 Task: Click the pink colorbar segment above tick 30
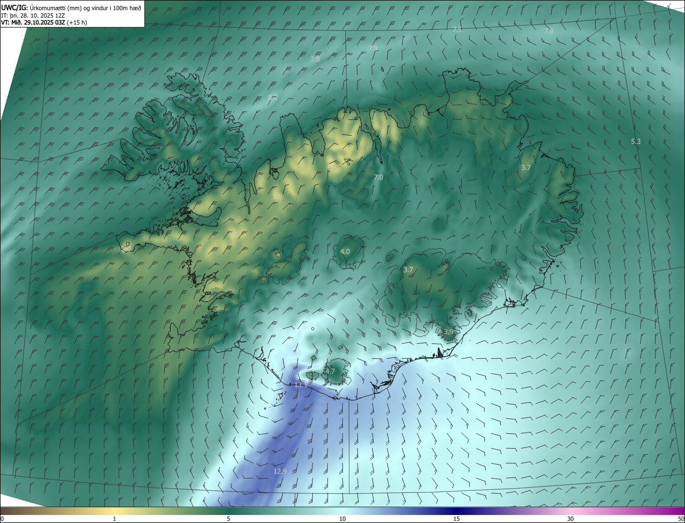(x=570, y=511)
